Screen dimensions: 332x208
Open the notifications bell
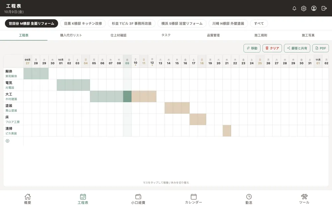pos(294,8)
